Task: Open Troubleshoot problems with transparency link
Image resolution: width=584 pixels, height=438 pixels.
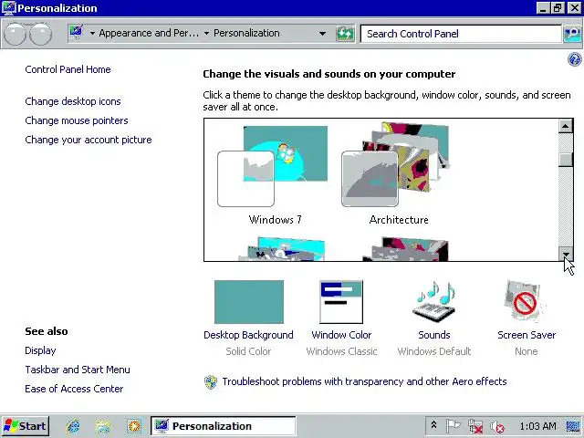Action: 364,381
